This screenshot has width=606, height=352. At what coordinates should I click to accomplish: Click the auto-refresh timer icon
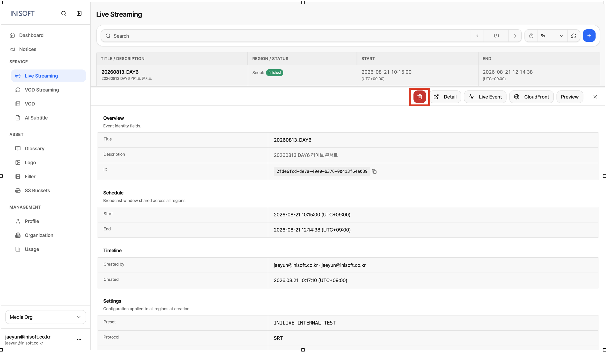[x=531, y=36]
